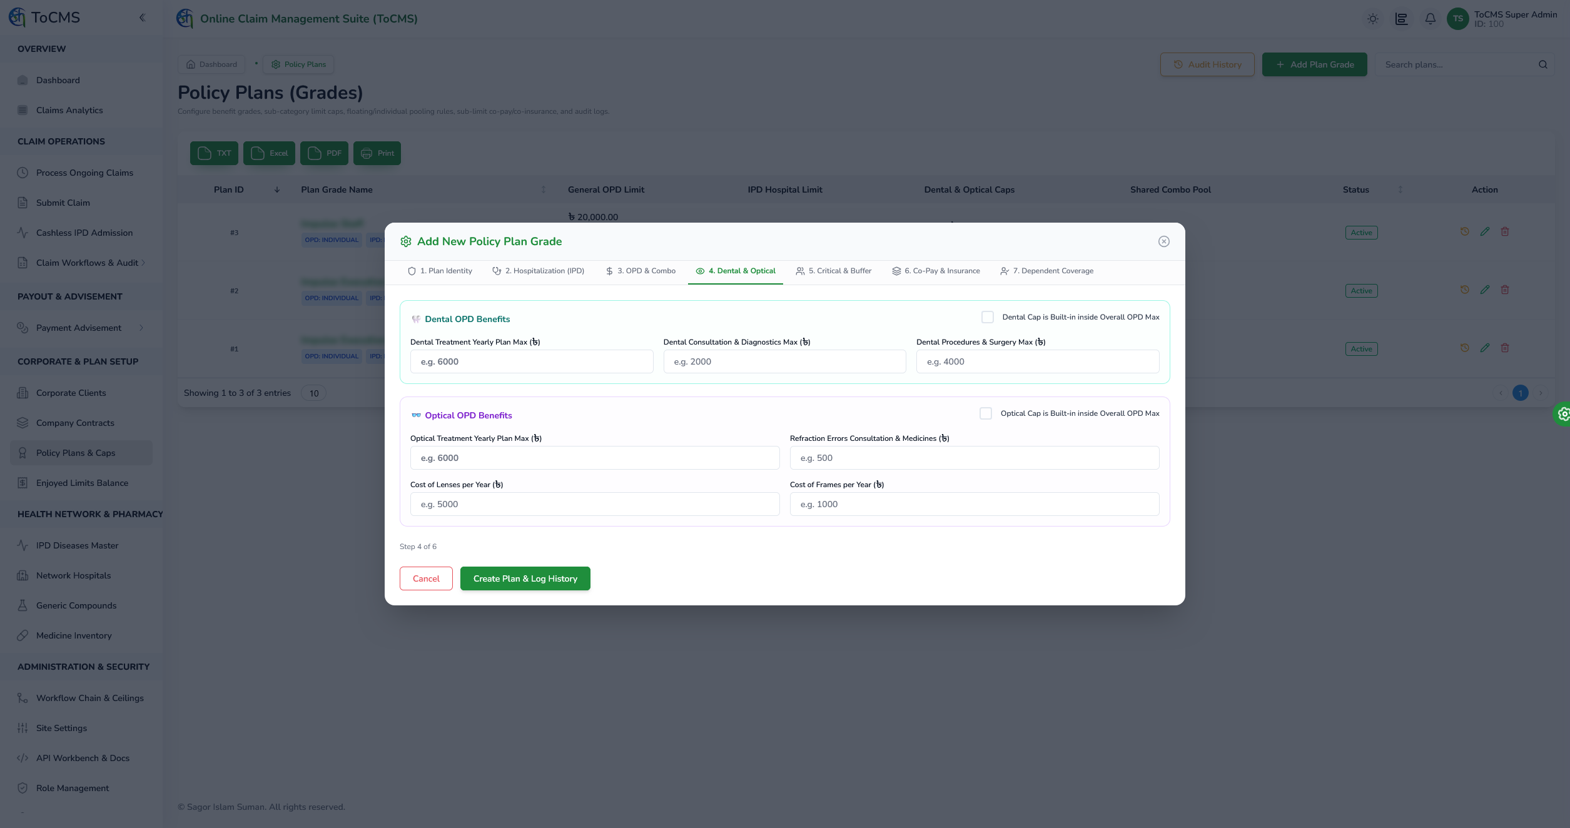Delete plan #3 with trash icon

tap(1505, 232)
